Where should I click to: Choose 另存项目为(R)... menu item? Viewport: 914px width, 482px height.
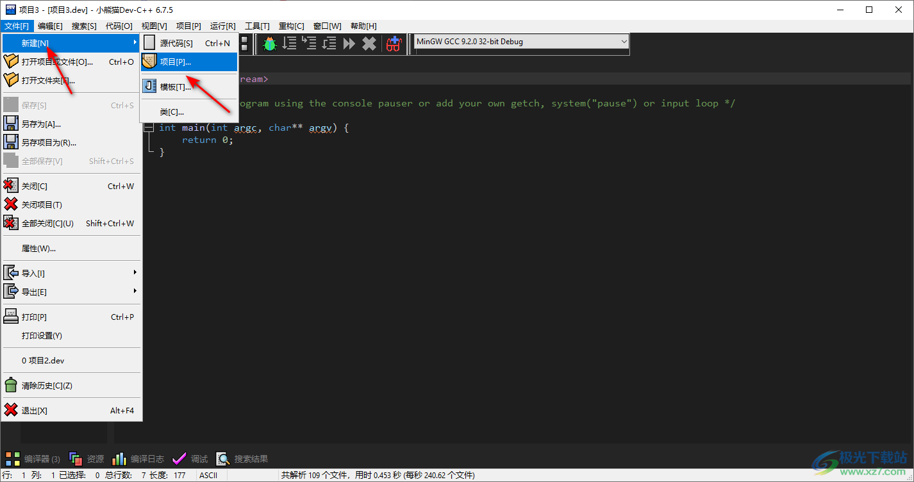pyautogui.click(x=71, y=142)
